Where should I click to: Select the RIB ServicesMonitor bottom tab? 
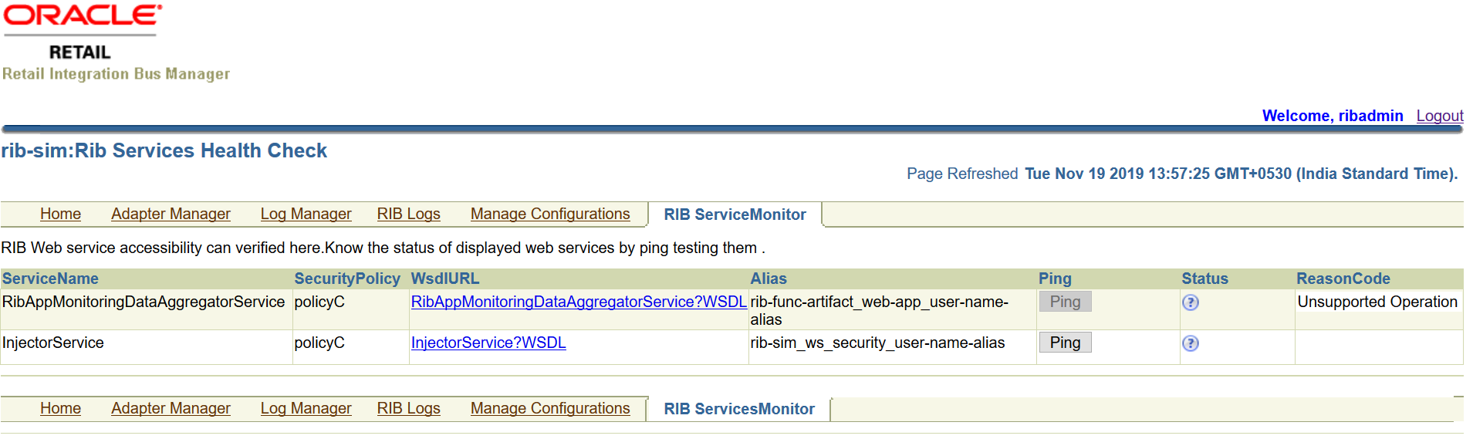point(739,409)
